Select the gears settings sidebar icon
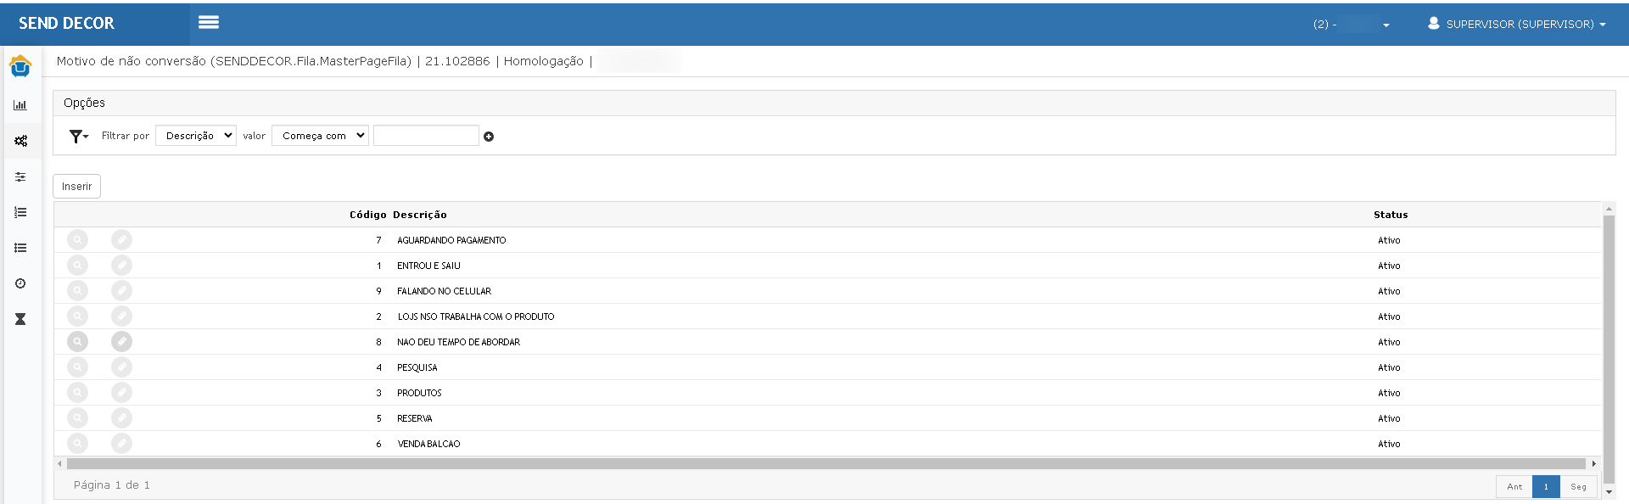The height and width of the screenshot is (504, 1629). coord(20,141)
